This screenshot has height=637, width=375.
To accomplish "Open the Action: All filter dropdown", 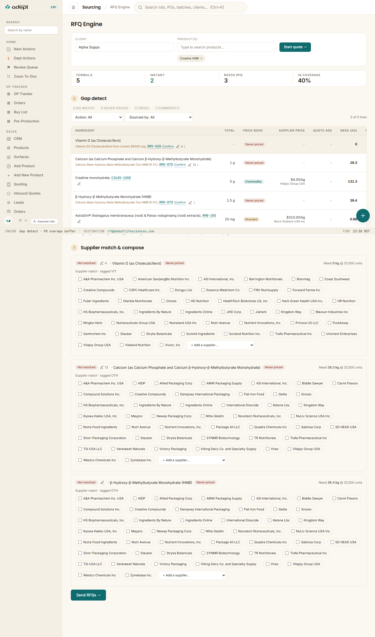I will tap(97, 117).
